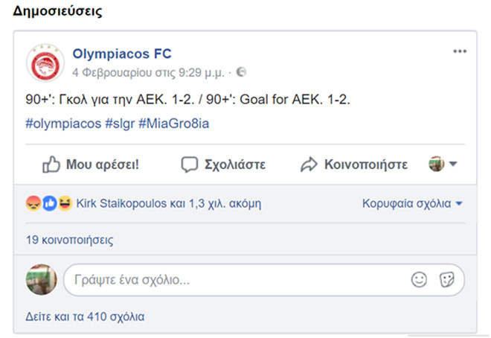Open the three-dots post options menu
Image resolution: width=491 pixels, height=338 pixels.
[460, 51]
